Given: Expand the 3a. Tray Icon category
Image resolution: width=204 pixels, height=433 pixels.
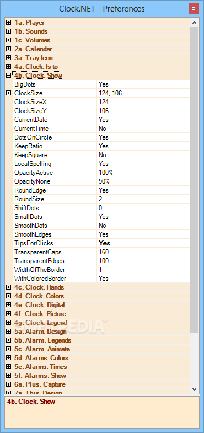Looking at the screenshot, I should tap(9, 58).
